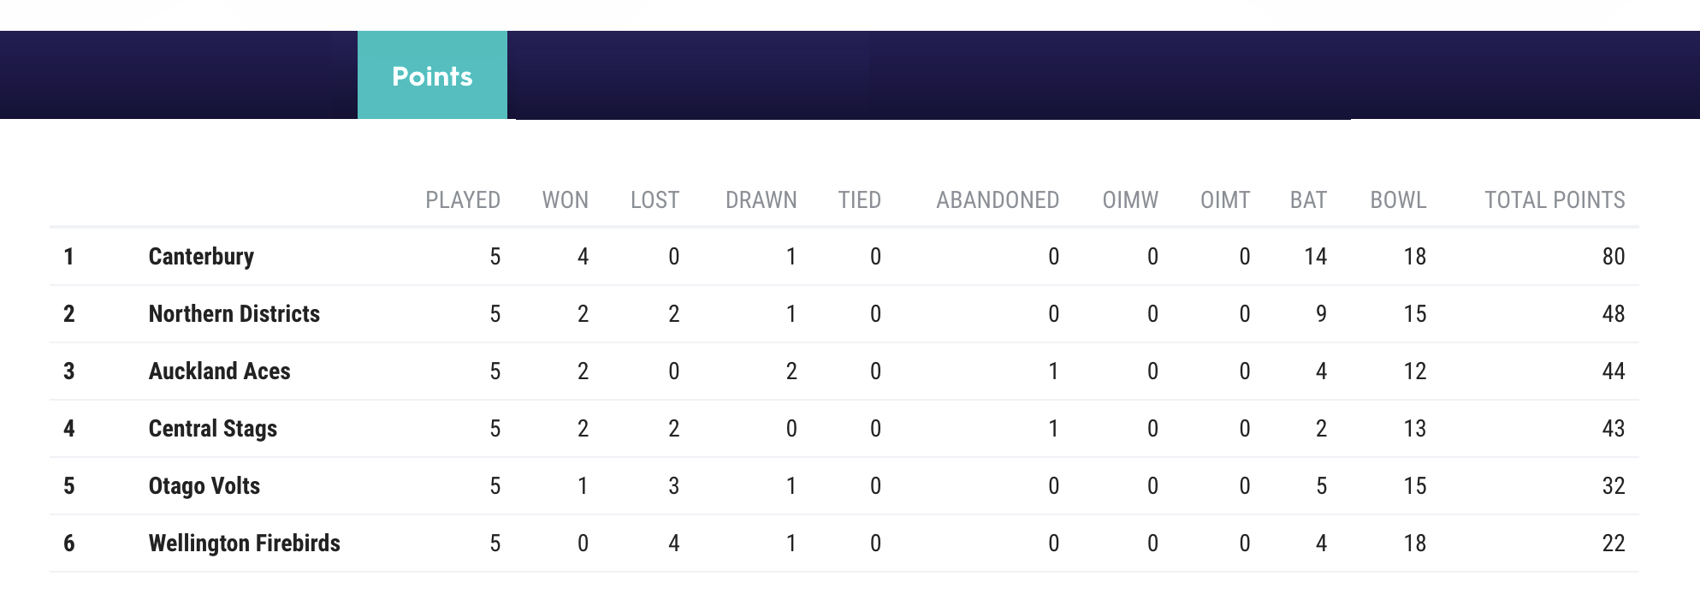This screenshot has width=1700, height=606.
Task: Click Canterbury's total points value 80
Action: (1613, 257)
